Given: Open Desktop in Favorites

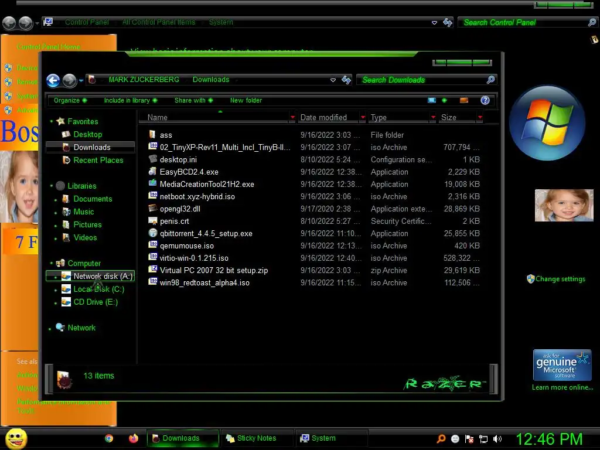Looking at the screenshot, I should point(88,134).
